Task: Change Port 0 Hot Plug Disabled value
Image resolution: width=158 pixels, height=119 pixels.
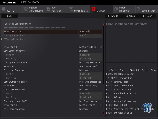Action: coord(91,59)
